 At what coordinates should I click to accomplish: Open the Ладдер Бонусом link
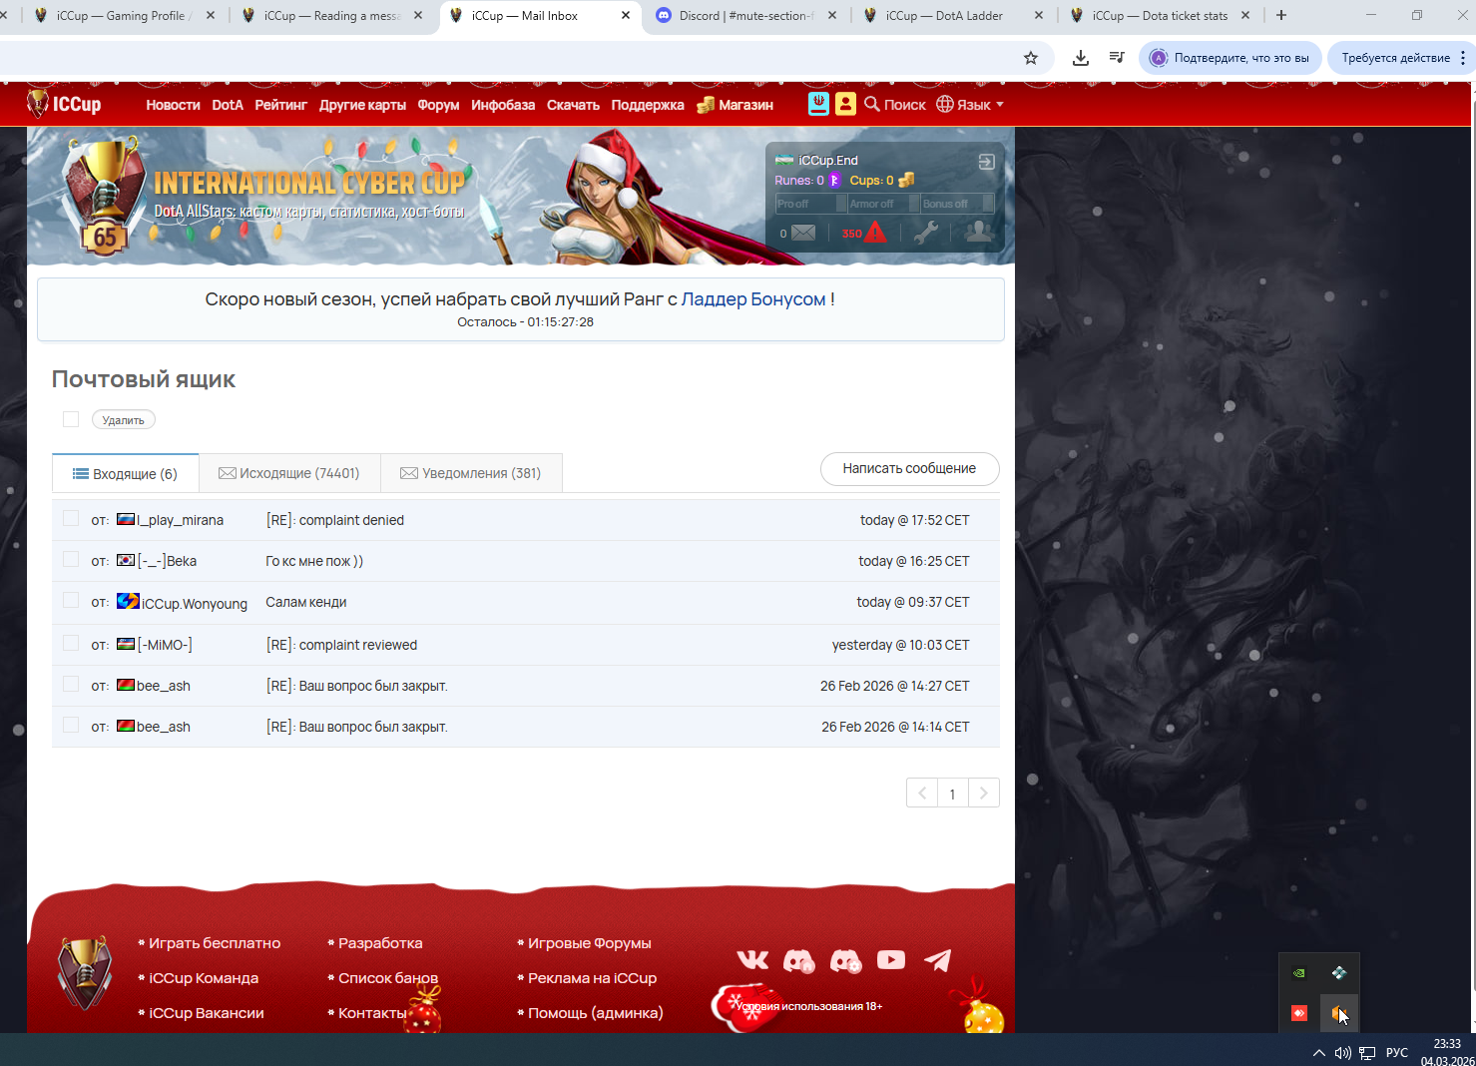753,299
